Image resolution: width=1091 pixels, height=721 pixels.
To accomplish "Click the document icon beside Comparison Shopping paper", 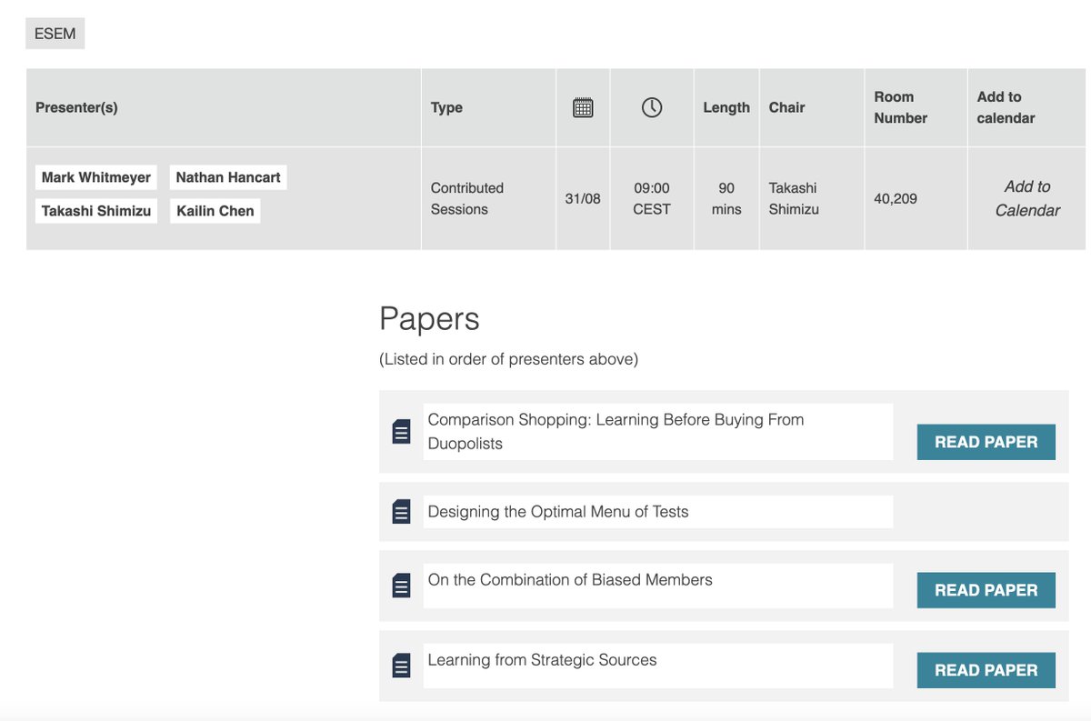I will coord(401,432).
